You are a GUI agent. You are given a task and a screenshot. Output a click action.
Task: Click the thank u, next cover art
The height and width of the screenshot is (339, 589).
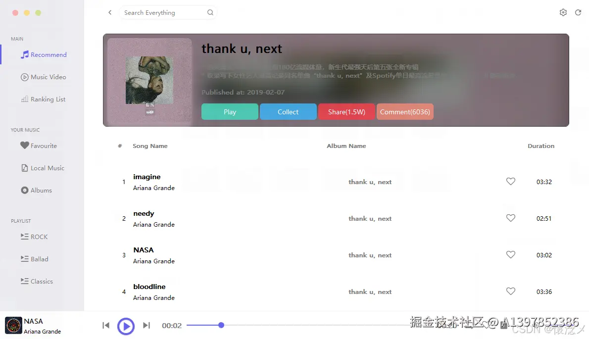tap(149, 80)
